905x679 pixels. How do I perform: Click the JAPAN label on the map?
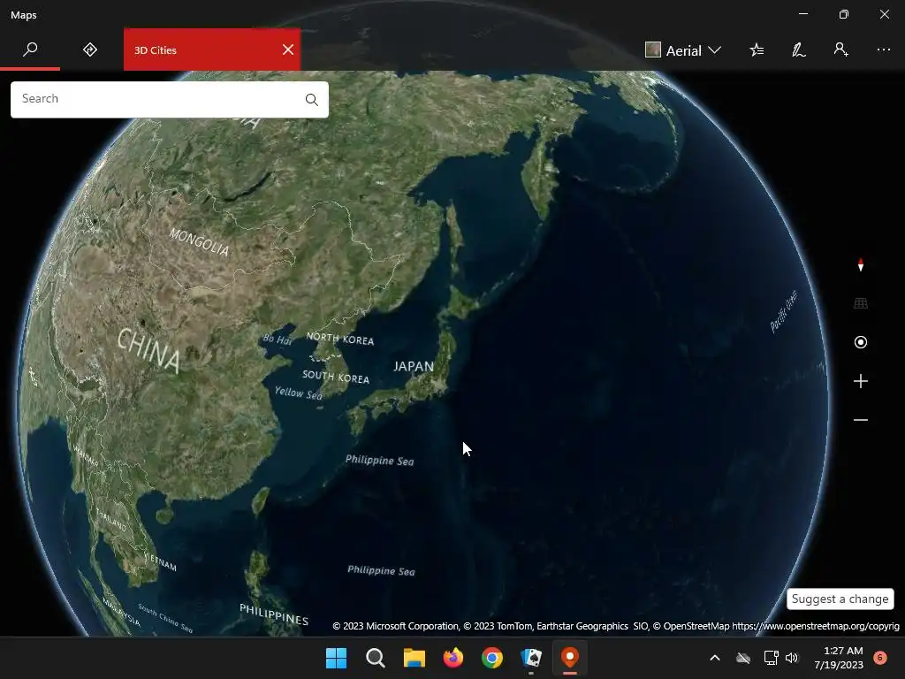[x=414, y=367]
